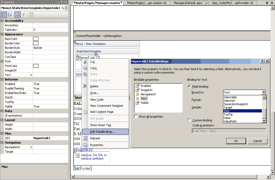Click data binding marker beside NavigateUrl property
This screenshot has width=275, height=180.
coord(31,147)
